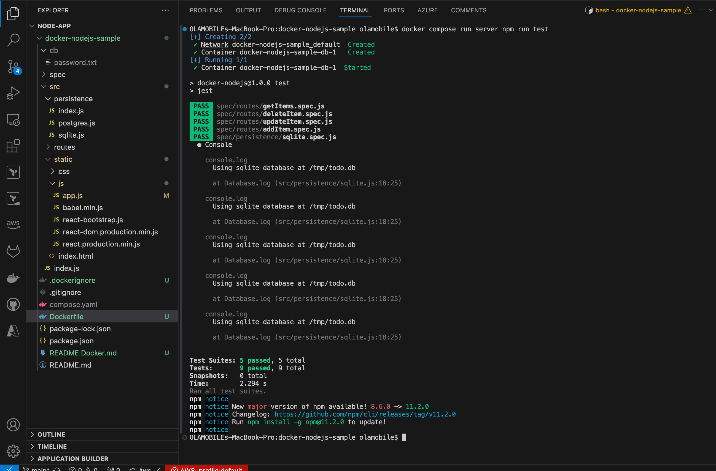Open the Accounts menu
Viewport: 716px width, 471px height.
(13, 425)
